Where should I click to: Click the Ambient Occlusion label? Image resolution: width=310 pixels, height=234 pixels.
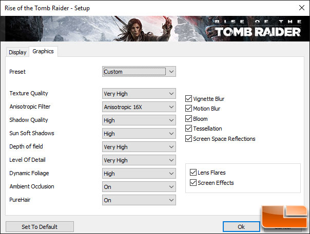[x=32, y=186]
